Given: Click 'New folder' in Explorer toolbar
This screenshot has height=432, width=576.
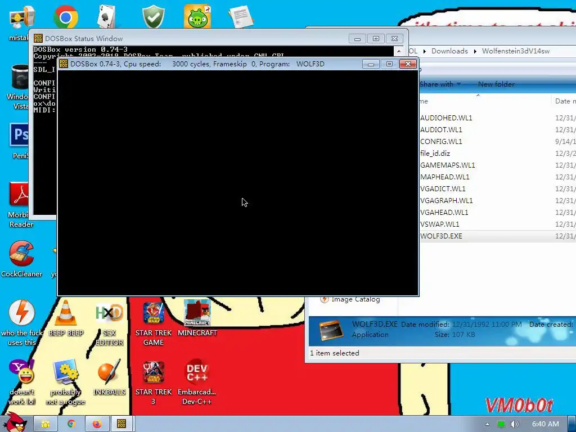Looking at the screenshot, I should pos(496,84).
